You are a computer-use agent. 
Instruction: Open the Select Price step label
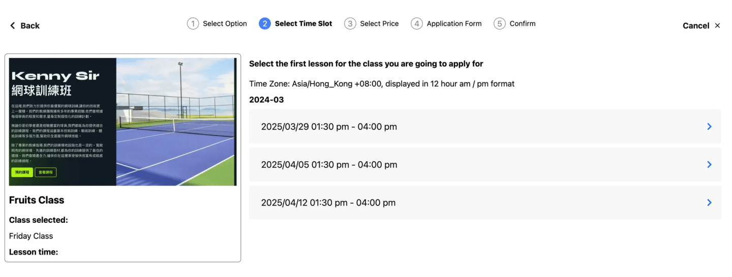pyautogui.click(x=379, y=23)
